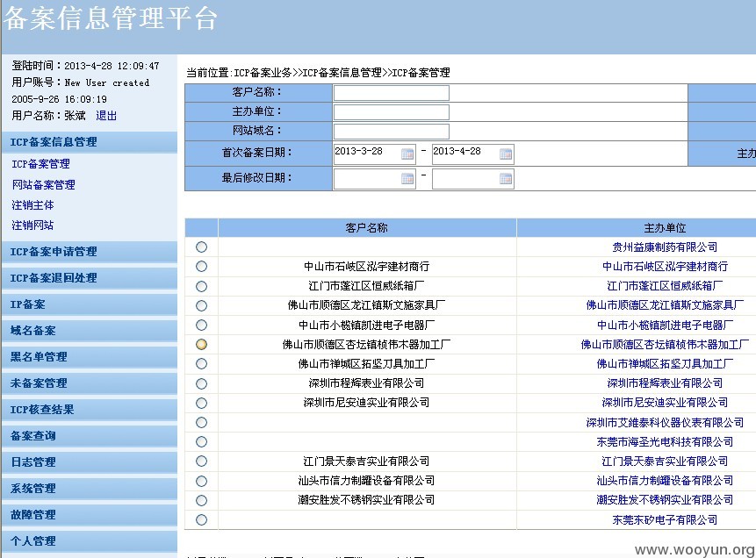
Task: Select radio for 佛山市禅城区拓坚刀具加工厂 row
Action: 202,364
